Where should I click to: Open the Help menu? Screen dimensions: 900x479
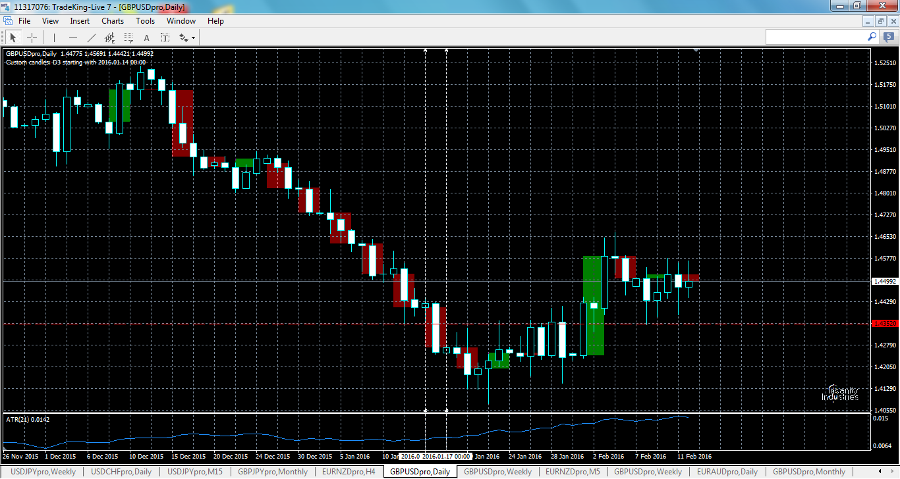point(216,21)
